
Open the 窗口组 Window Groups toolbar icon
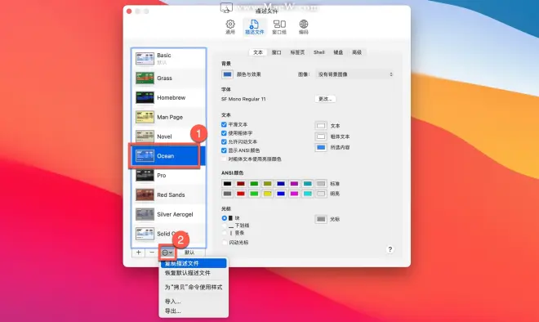point(279,27)
